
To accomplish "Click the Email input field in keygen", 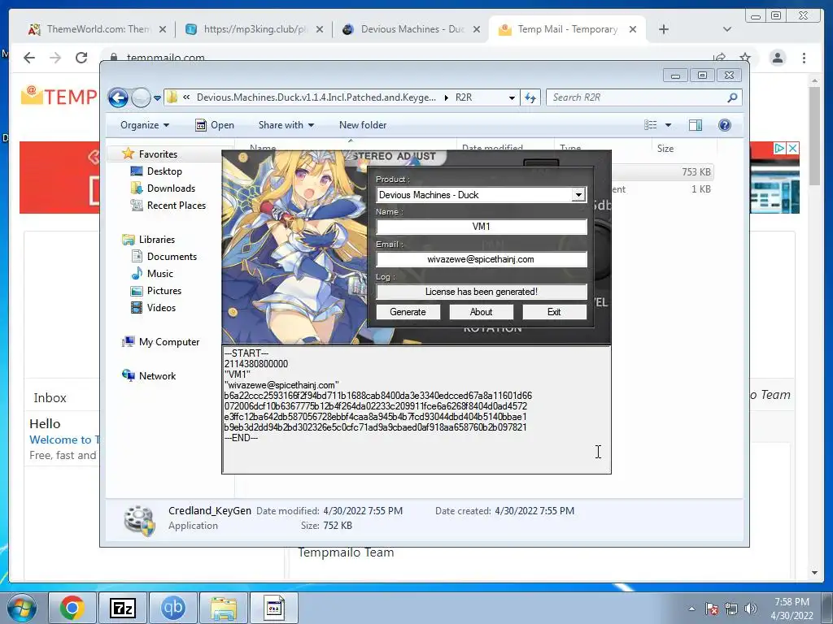I will (482, 259).
